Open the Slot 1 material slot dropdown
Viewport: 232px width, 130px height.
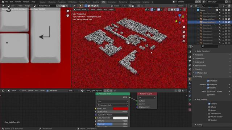point(74,91)
